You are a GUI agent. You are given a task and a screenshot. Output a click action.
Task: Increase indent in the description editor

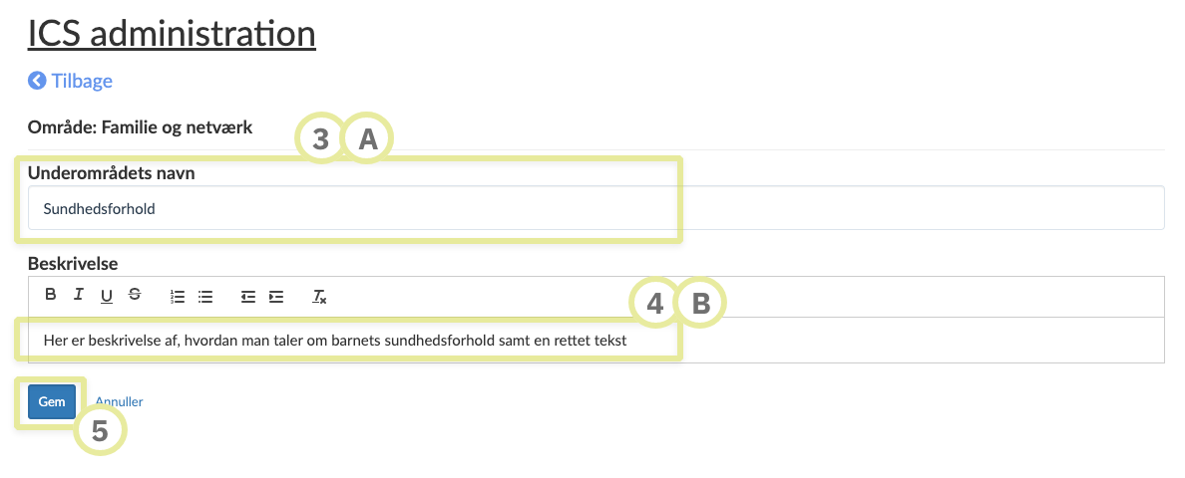(276, 296)
